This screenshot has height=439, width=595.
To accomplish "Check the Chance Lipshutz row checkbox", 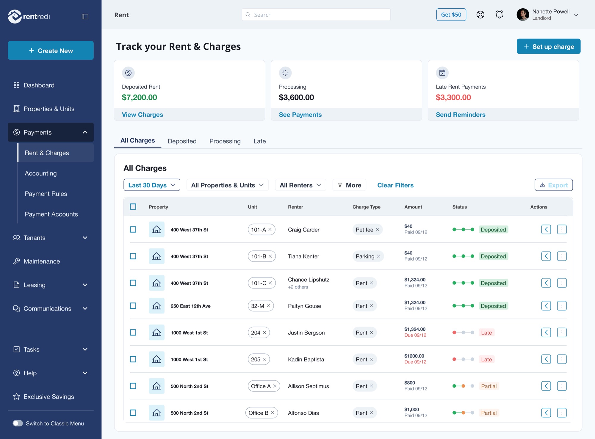I will 133,283.
